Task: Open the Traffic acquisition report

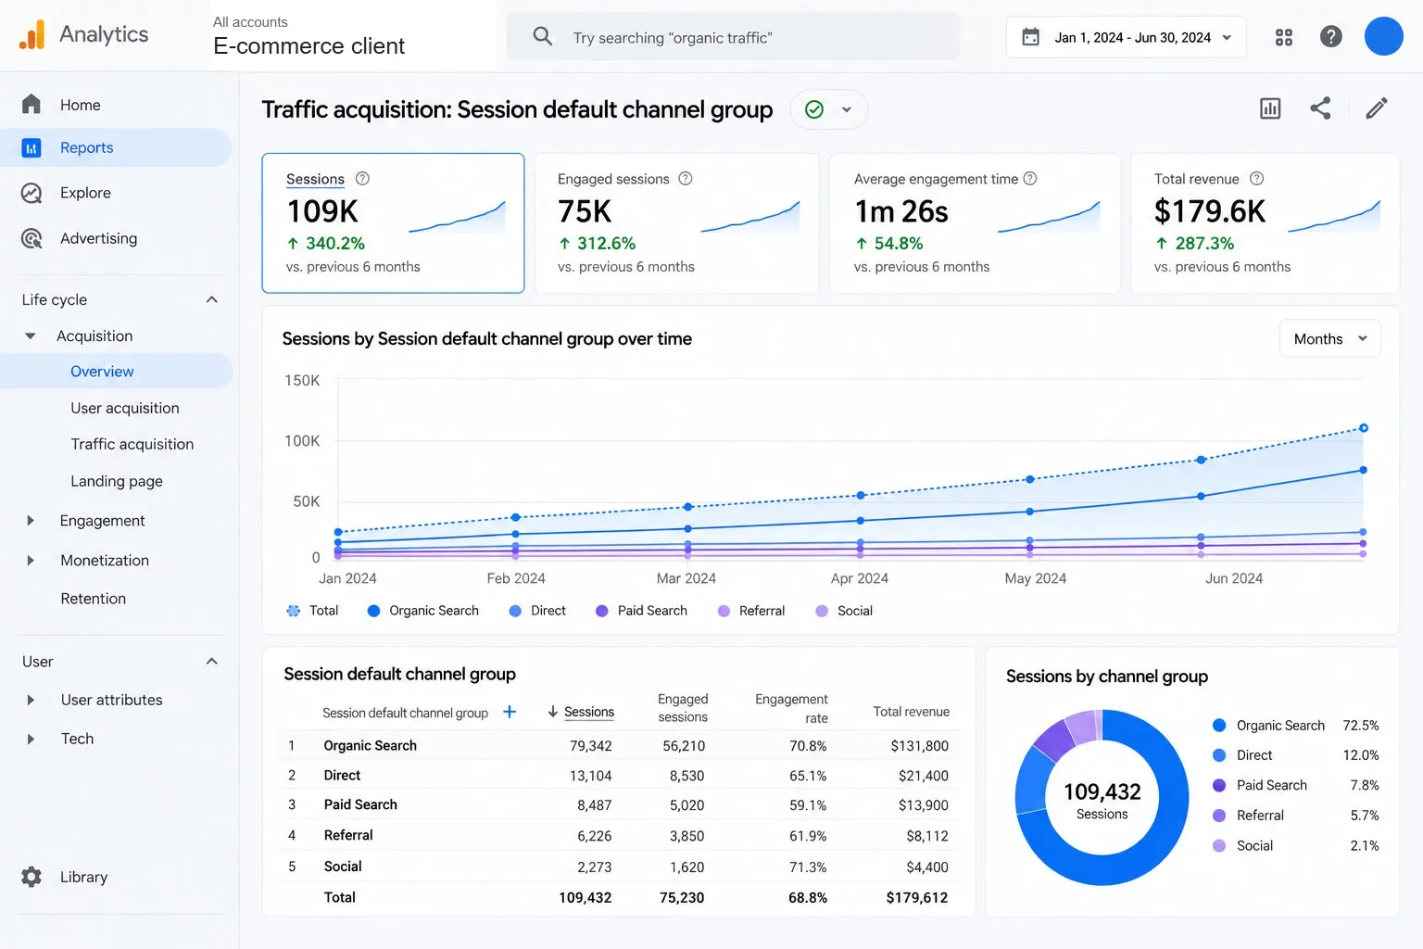Action: (132, 444)
